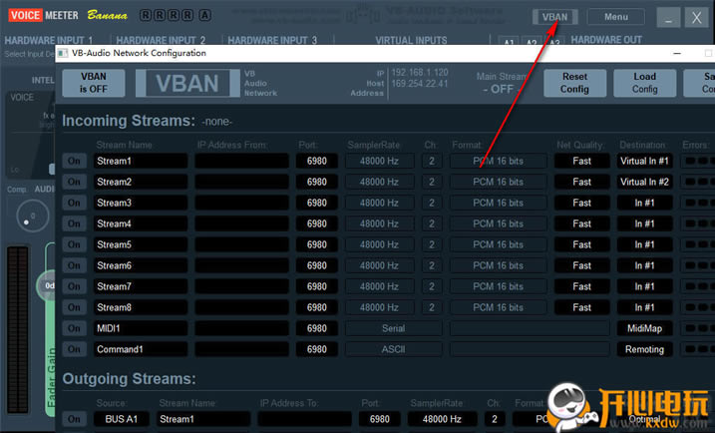The width and height of the screenshot is (715, 433).
Task: Open the MidiMap destination for MIDI1
Action: coord(644,328)
